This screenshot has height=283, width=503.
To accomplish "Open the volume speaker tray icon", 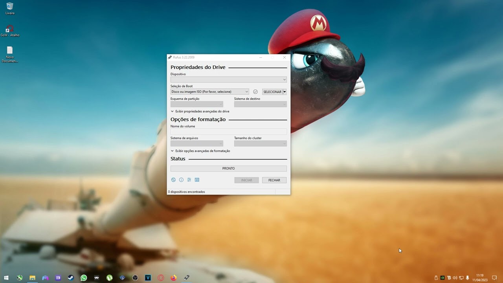I will (x=455, y=278).
